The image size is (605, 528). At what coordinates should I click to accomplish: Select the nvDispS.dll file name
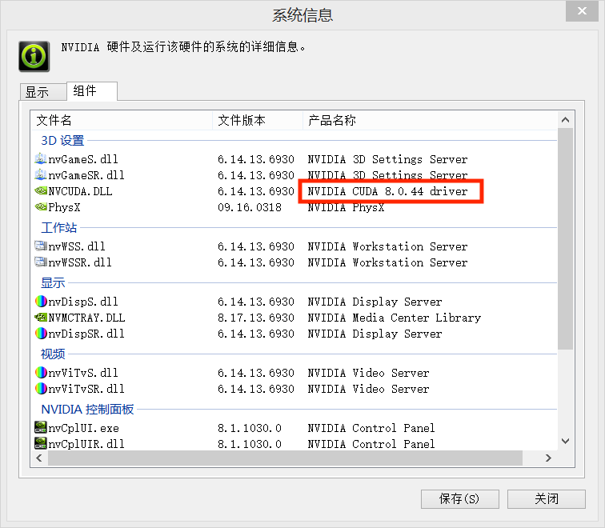point(83,302)
